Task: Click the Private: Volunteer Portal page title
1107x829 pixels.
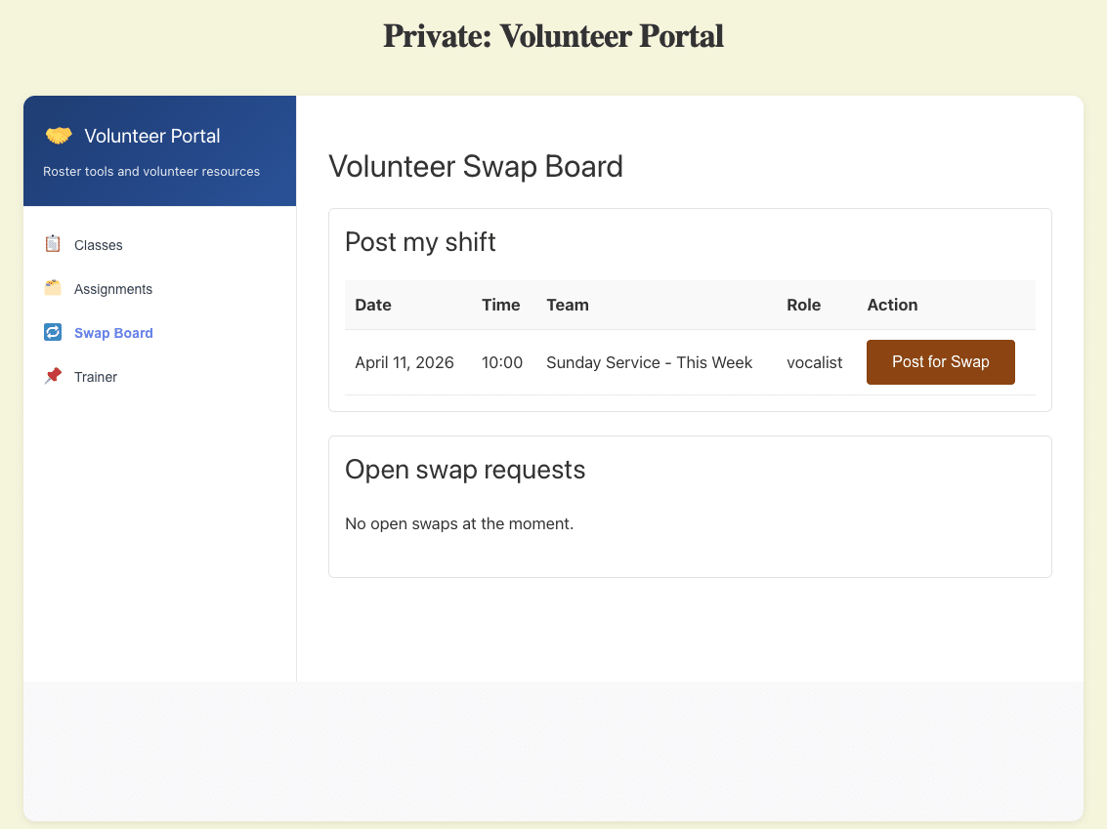Action: tap(553, 36)
